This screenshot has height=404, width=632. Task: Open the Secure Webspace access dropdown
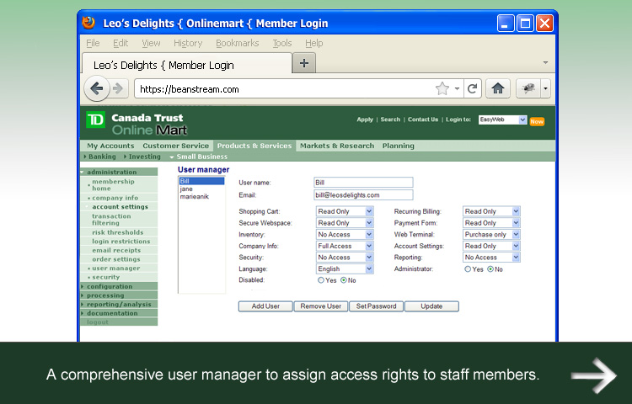click(x=345, y=223)
